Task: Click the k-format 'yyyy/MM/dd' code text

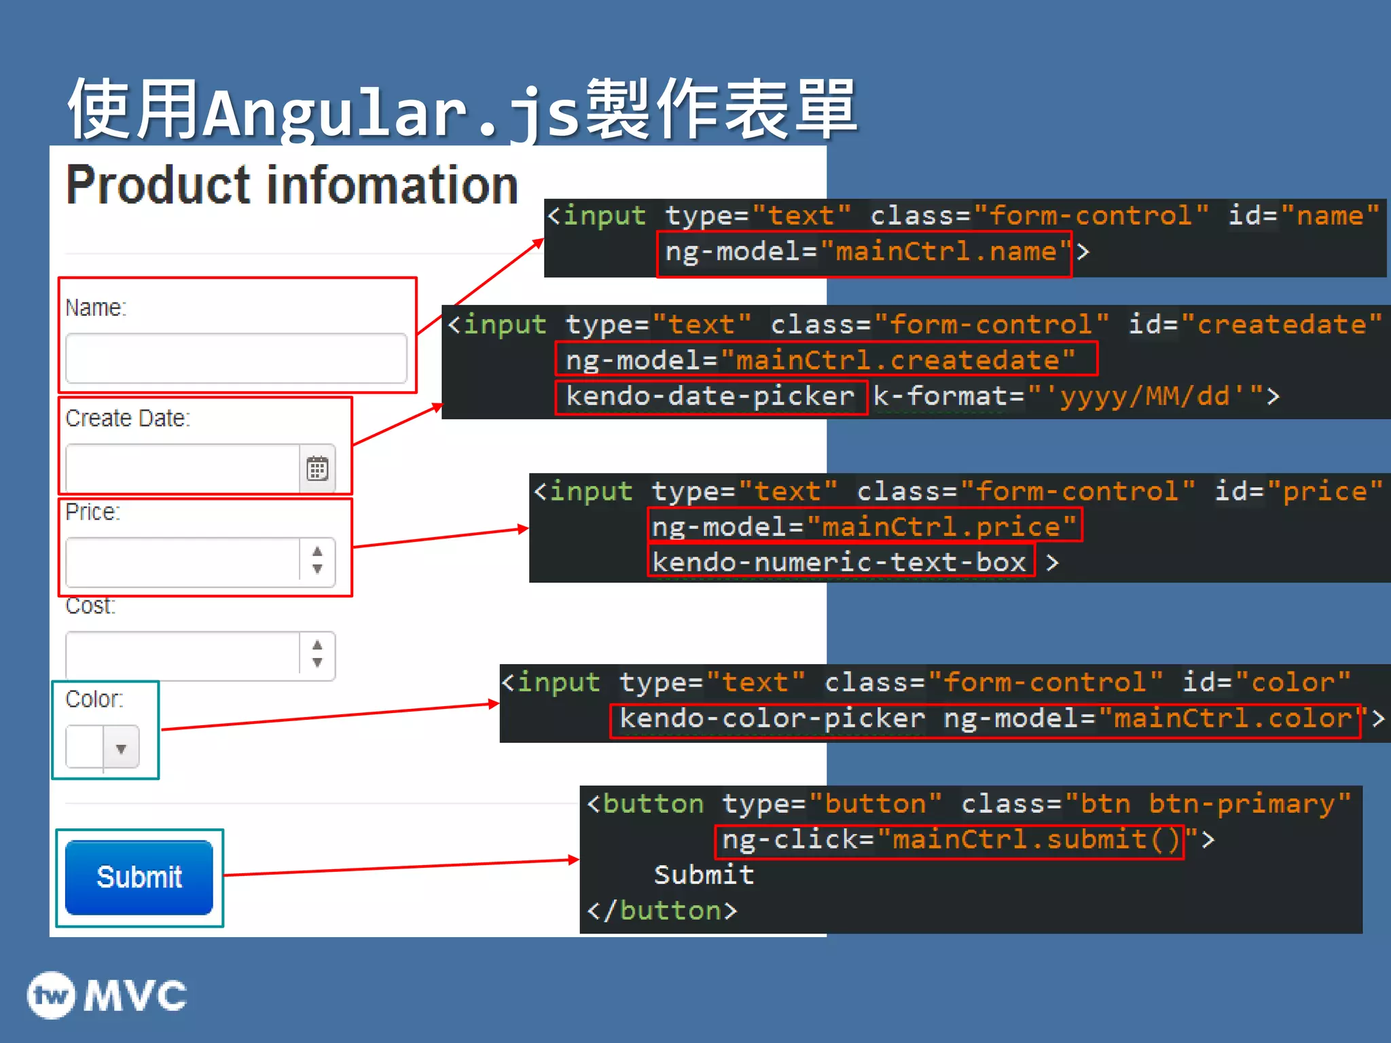Action: click(1068, 397)
